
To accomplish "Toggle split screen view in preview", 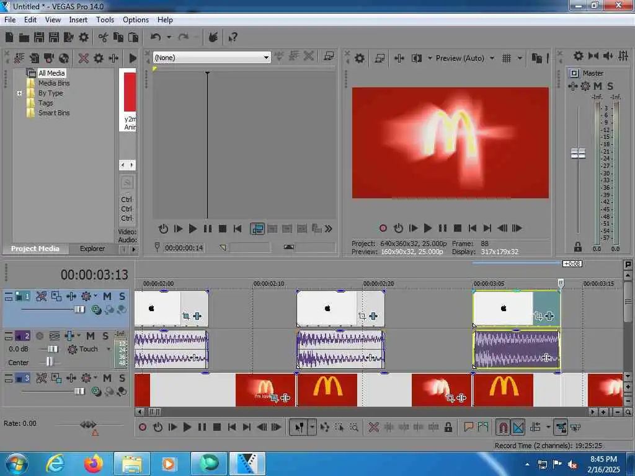I will (x=416, y=58).
